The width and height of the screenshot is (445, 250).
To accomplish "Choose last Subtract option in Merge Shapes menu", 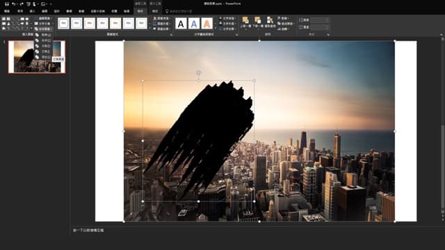I will 43,57.
